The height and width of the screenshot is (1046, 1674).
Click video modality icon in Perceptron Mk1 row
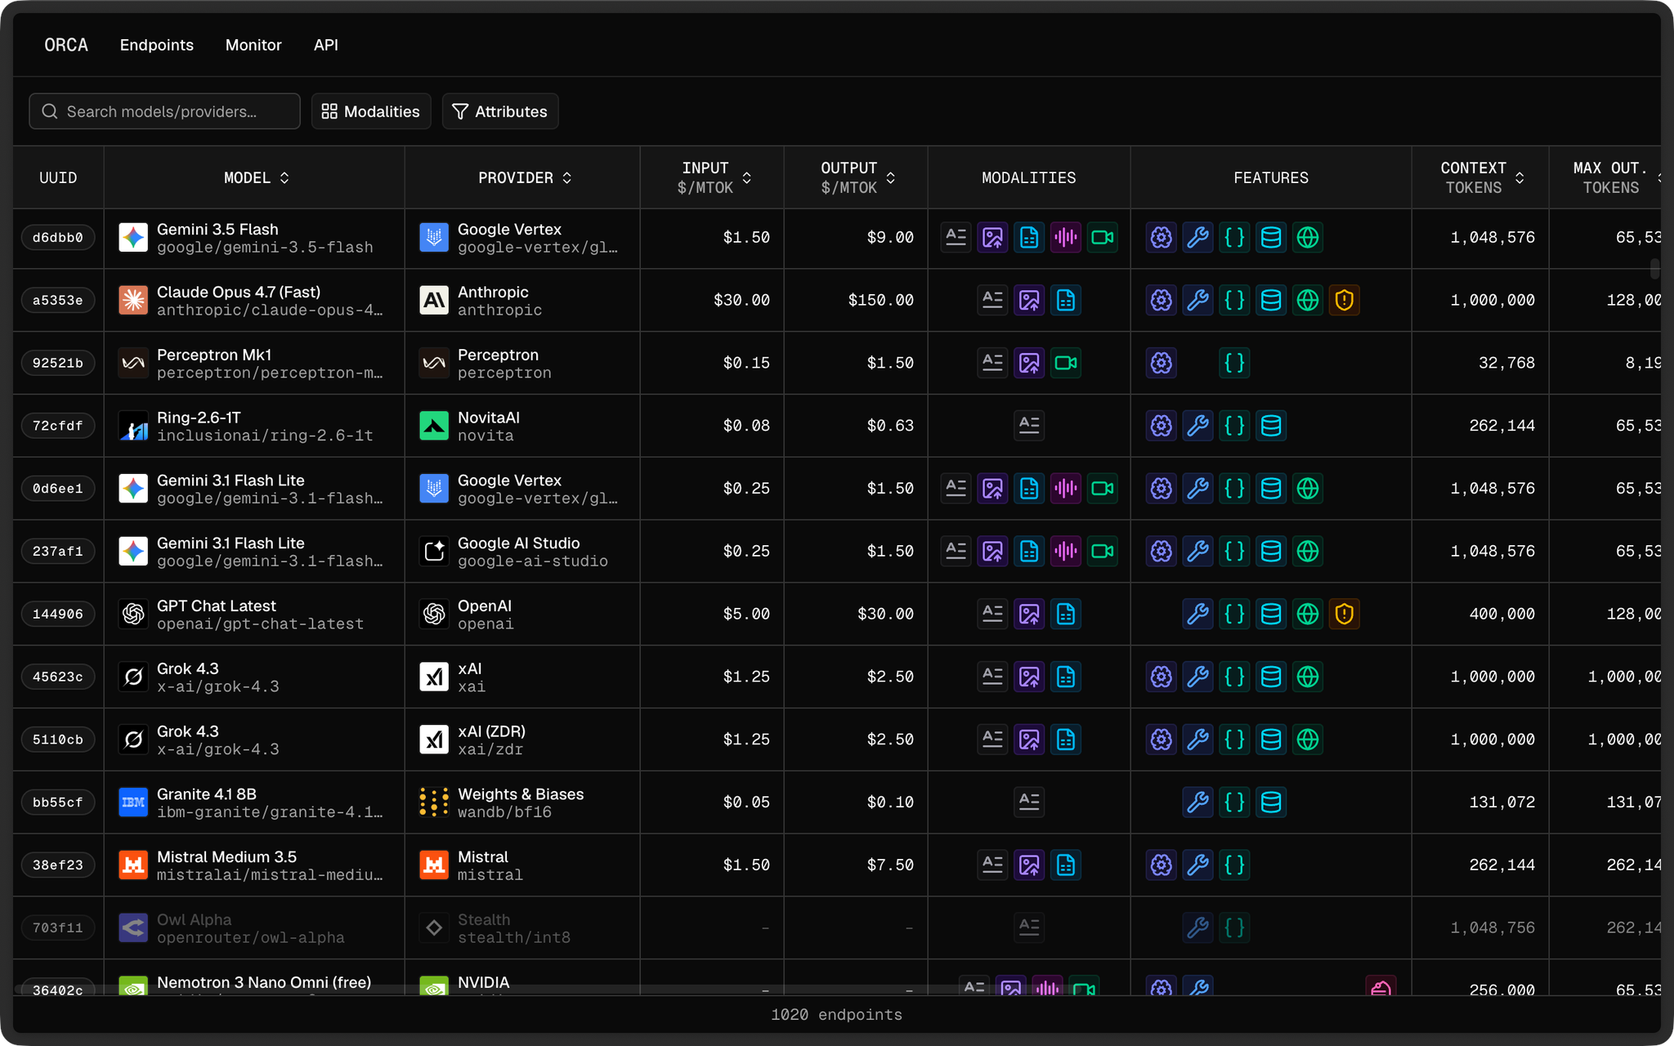(1066, 363)
